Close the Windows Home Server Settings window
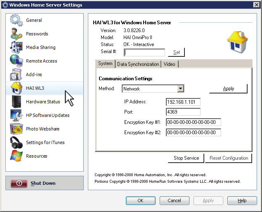The width and height of the screenshot is (262, 212). (x=257, y=5)
